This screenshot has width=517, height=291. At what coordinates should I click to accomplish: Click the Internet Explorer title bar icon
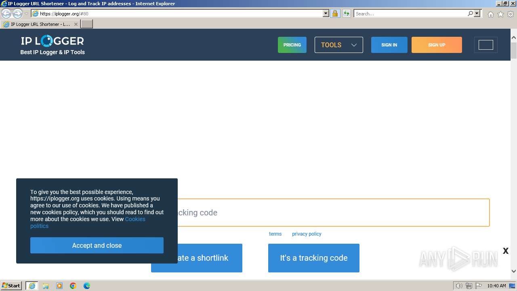4,4
